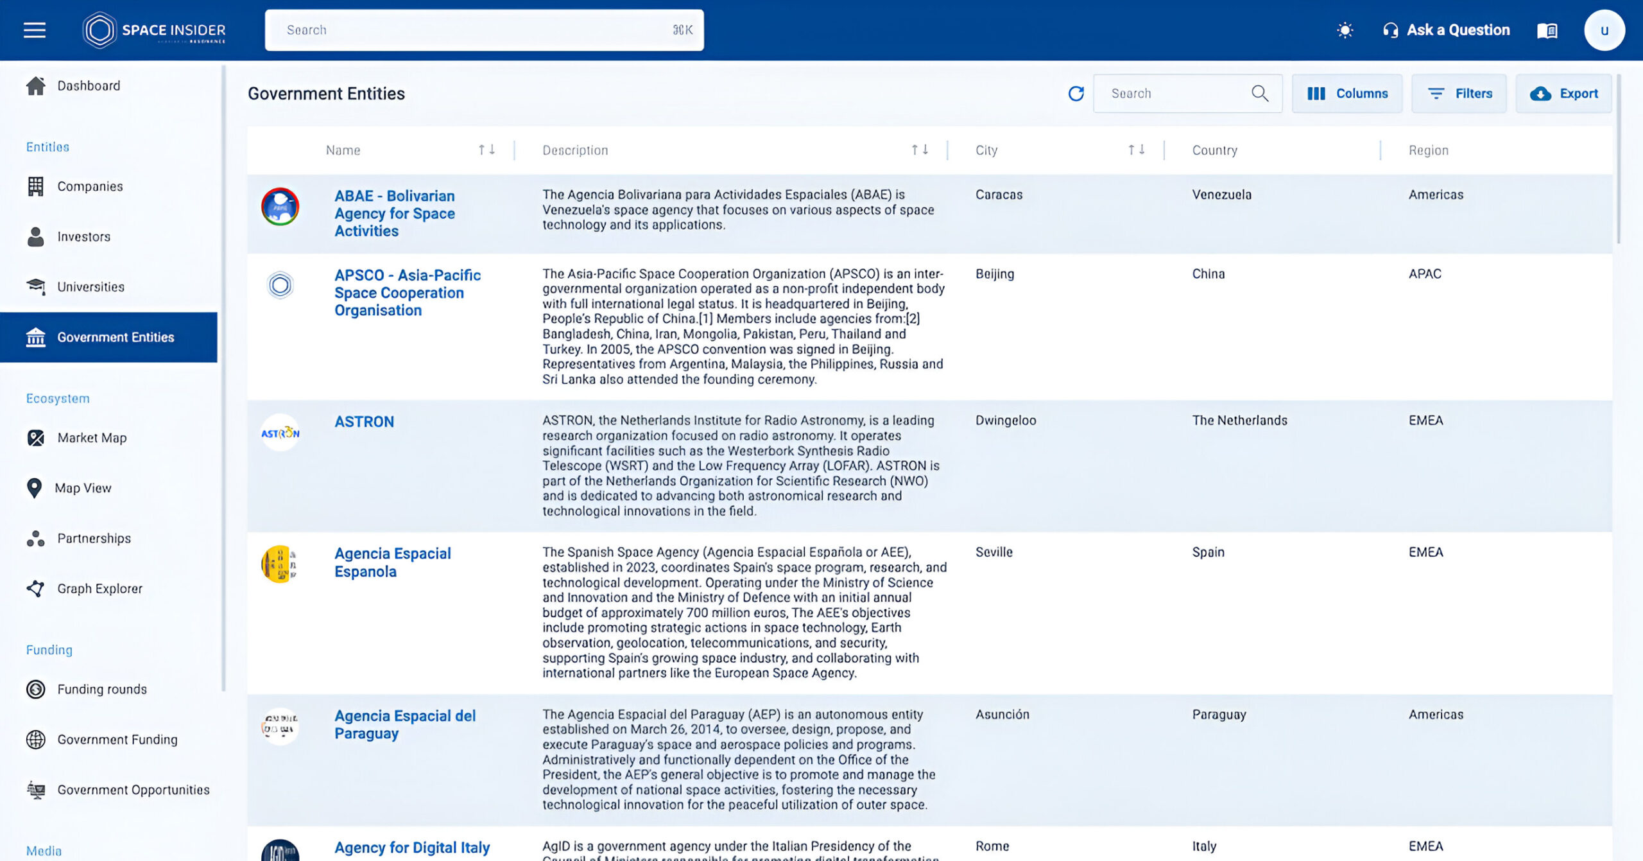The height and width of the screenshot is (861, 1643).
Task: Click the refresh table icon
Action: (x=1076, y=94)
